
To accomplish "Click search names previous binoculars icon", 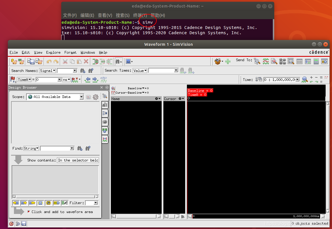I will 91,71.
